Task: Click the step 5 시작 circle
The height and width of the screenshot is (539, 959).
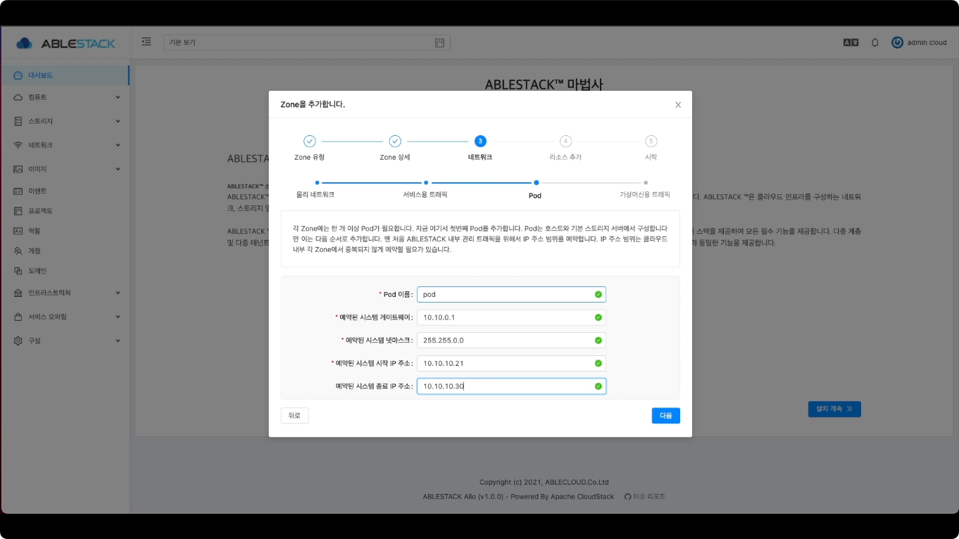Action: coord(651,141)
